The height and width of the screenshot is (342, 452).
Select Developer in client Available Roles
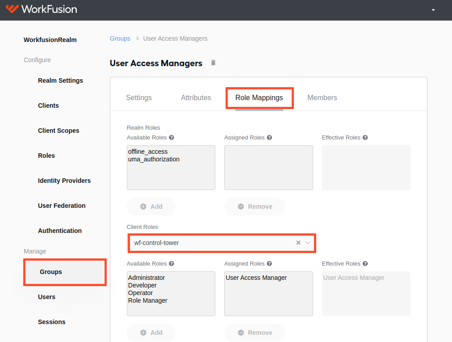(142, 285)
